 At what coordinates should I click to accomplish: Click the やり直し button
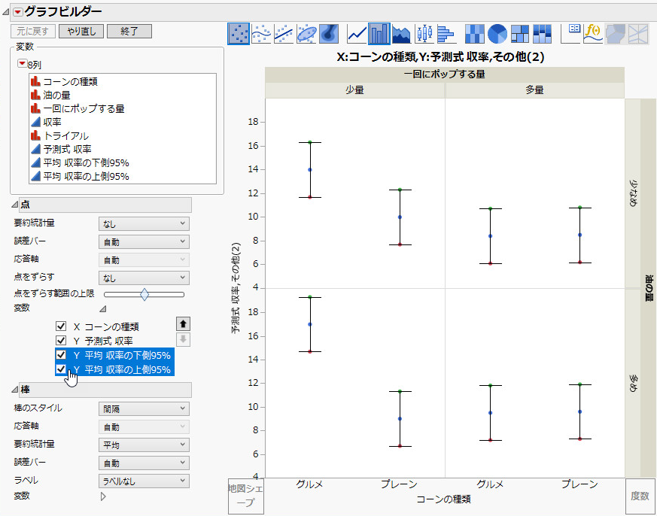(81, 31)
